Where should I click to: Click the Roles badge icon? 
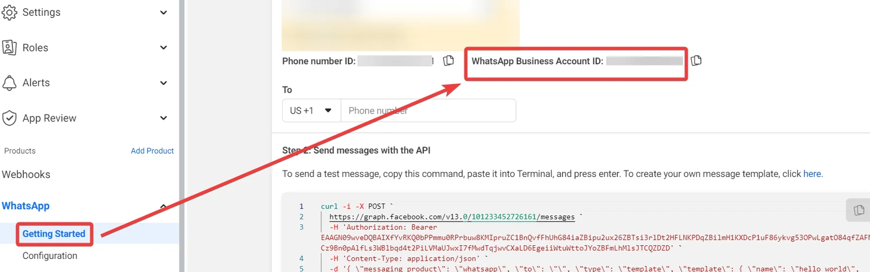click(9, 47)
